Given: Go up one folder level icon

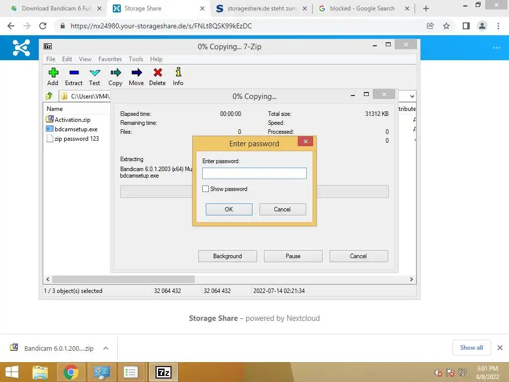Looking at the screenshot, I should (x=49, y=96).
